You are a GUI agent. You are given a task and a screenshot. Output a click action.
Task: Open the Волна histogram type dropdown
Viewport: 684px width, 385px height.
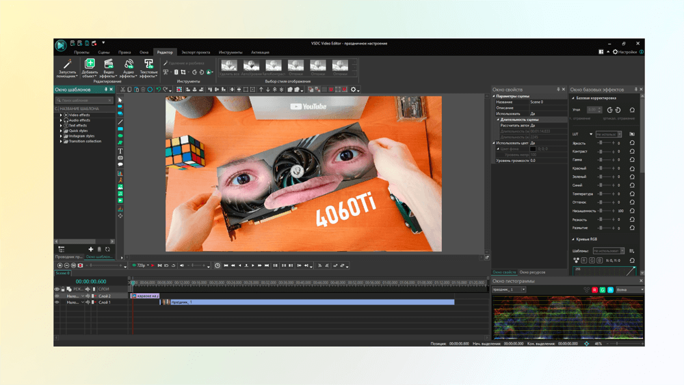point(629,290)
